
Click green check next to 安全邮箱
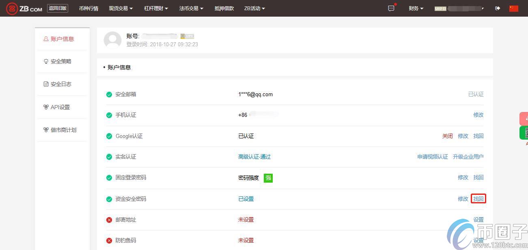click(109, 95)
